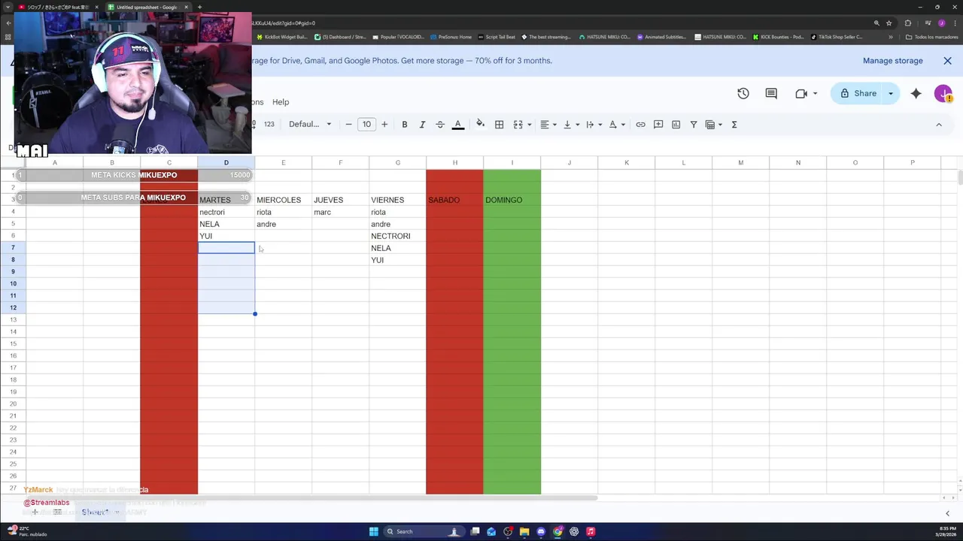Select cell containing DOMINGO
The image size is (963, 541).
[x=512, y=200]
